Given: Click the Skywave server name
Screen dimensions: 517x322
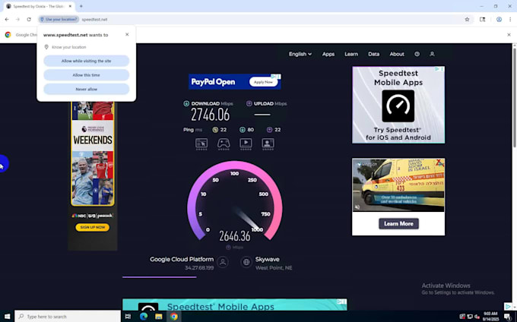Looking at the screenshot, I should tap(268, 260).
